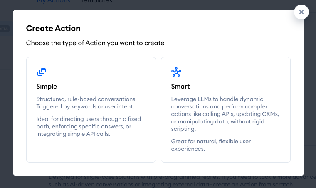Click the "Ideal for directing users" paragraph

pyautogui.click(x=89, y=126)
